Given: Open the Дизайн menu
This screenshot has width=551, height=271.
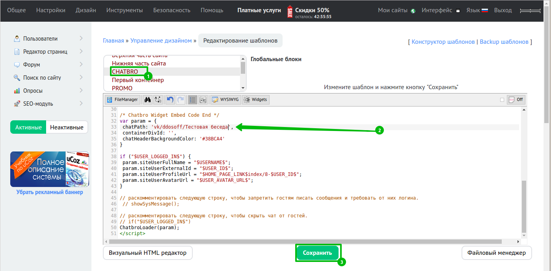Looking at the screenshot, I should coord(86,10).
